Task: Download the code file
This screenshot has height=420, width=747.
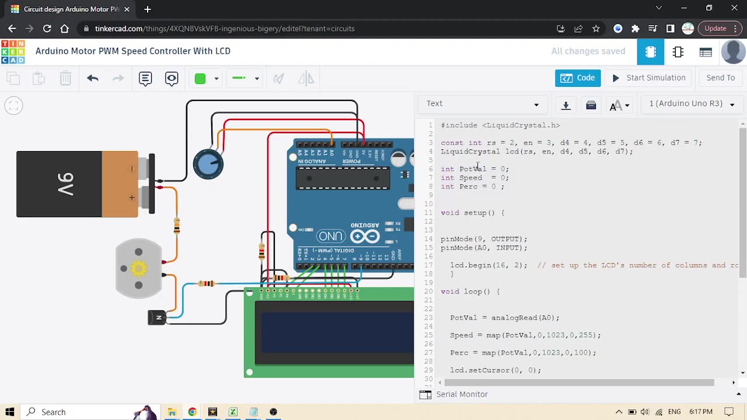Action: coord(566,106)
